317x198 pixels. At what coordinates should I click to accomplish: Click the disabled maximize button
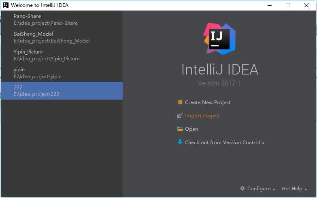click(x=288, y=5)
